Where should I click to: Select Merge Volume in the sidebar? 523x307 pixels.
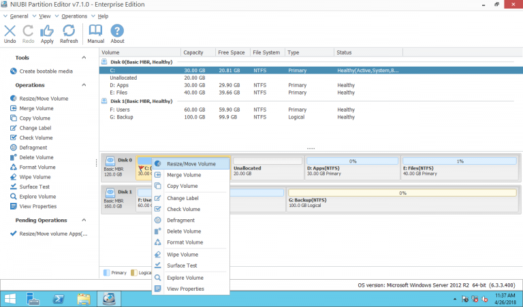[x=32, y=108]
